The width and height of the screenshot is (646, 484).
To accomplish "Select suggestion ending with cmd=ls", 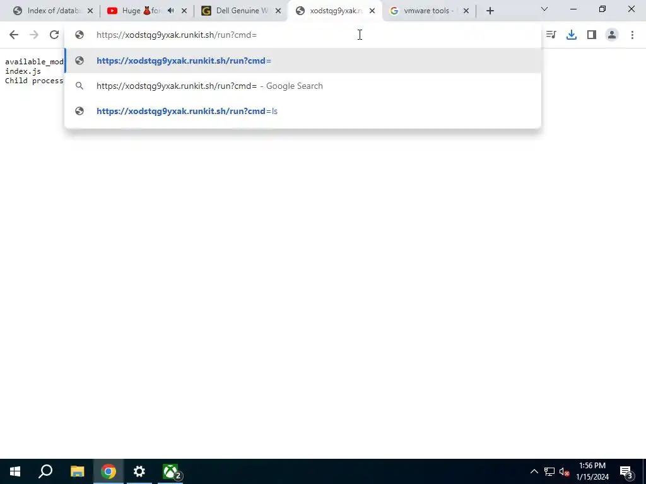I will [303, 111].
